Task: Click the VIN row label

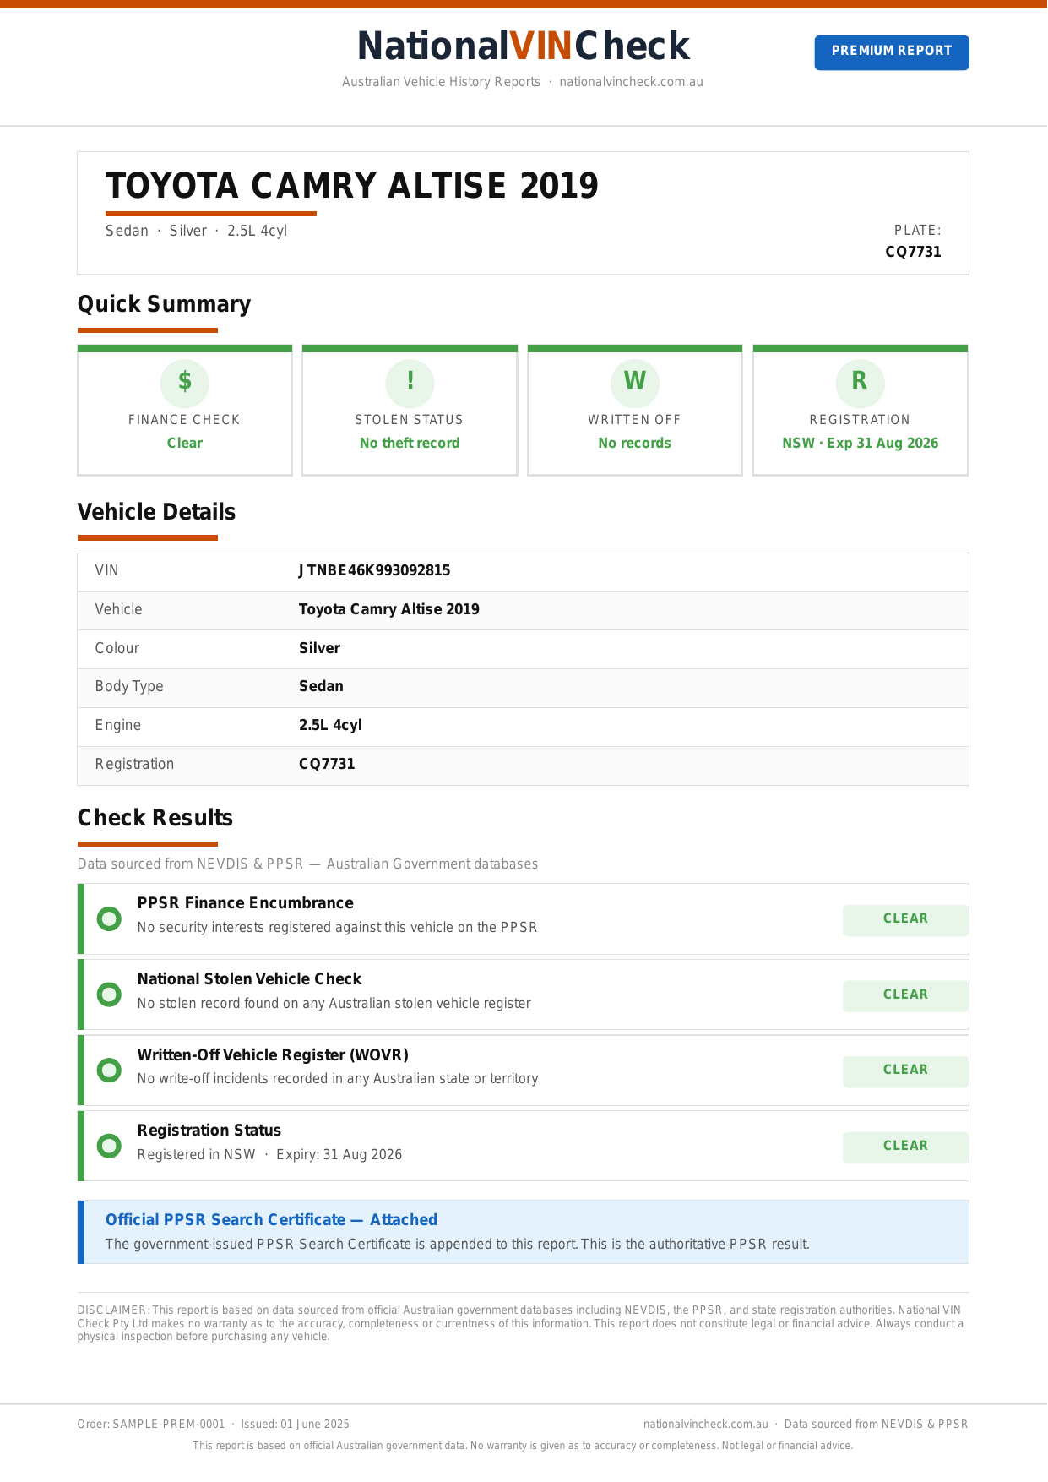Action: pyautogui.click(x=106, y=570)
